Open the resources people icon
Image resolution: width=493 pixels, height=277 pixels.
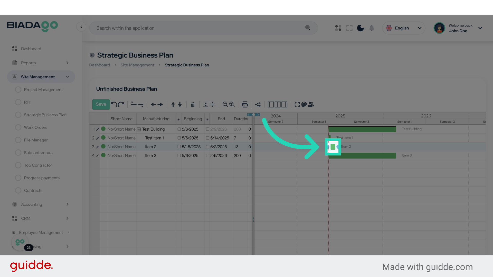311,104
